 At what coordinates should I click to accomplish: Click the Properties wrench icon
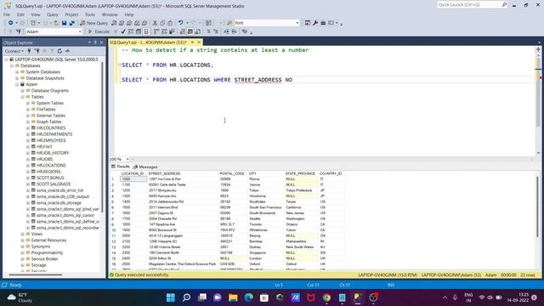click(x=315, y=23)
